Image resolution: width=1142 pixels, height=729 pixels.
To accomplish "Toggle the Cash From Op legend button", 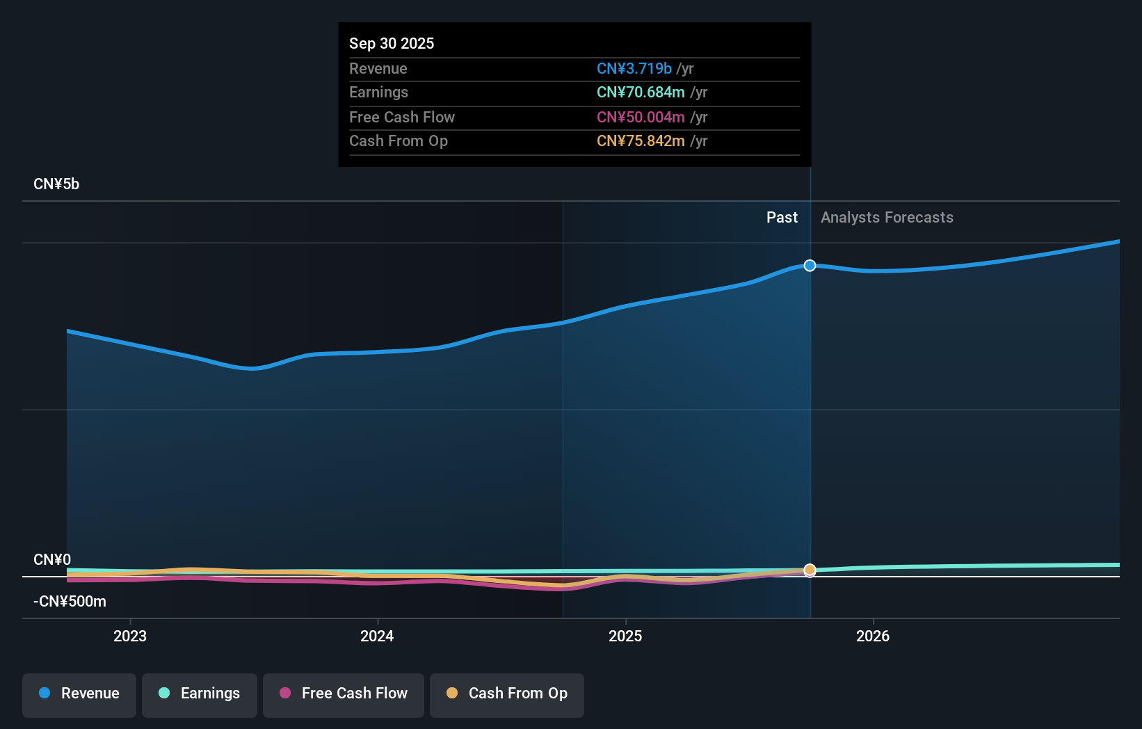I will (x=507, y=694).
